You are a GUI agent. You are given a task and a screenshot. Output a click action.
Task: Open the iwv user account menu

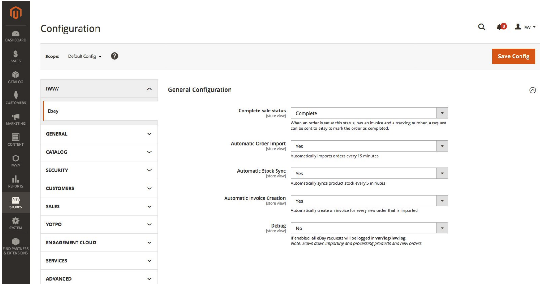pos(525,27)
